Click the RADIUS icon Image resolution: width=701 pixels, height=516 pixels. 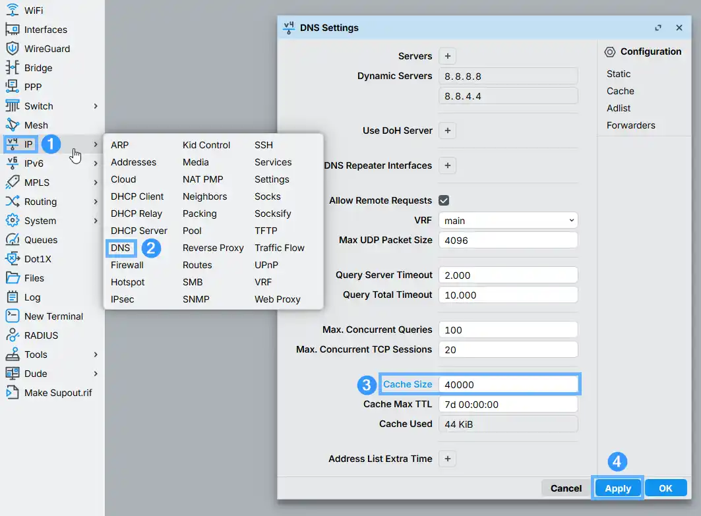tap(12, 335)
